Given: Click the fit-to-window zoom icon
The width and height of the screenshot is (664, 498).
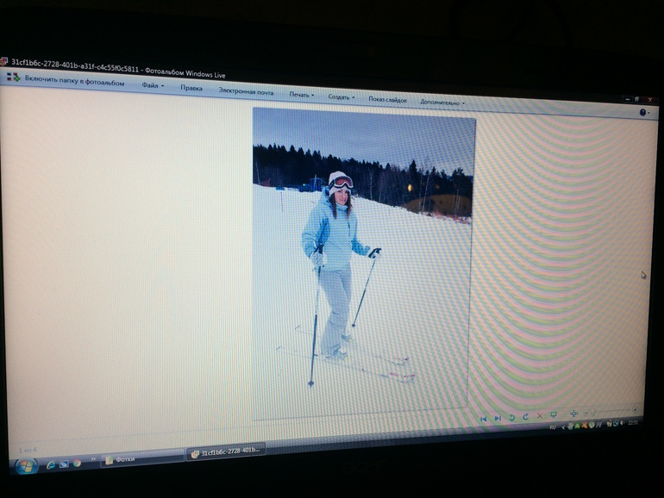Looking at the screenshot, I should [574, 414].
